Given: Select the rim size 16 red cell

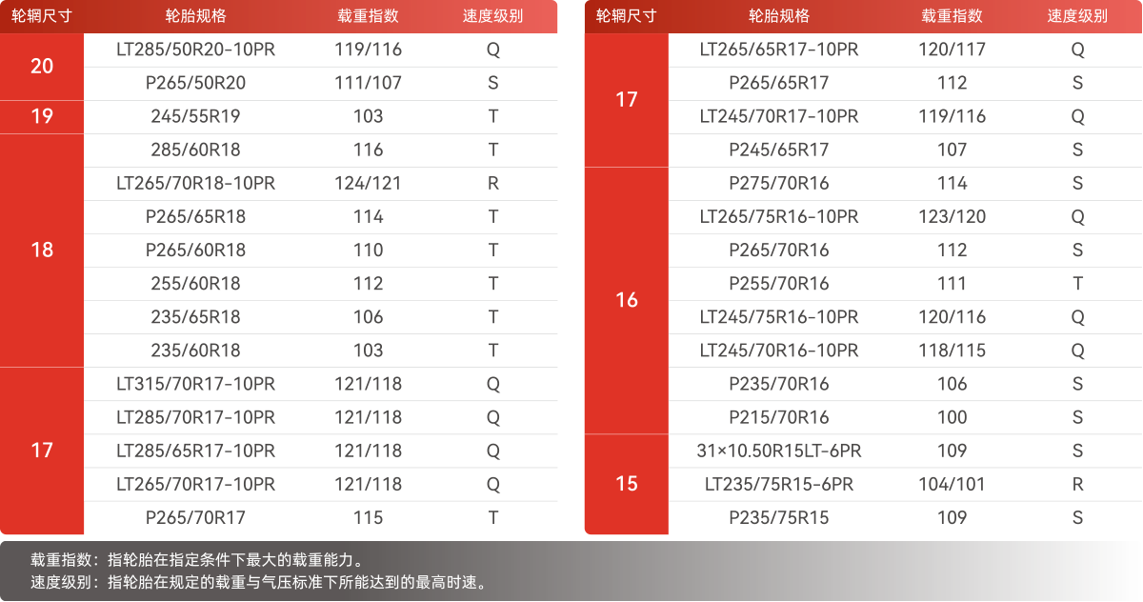Looking at the screenshot, I should pyautogui.click(x=626, y=300).
